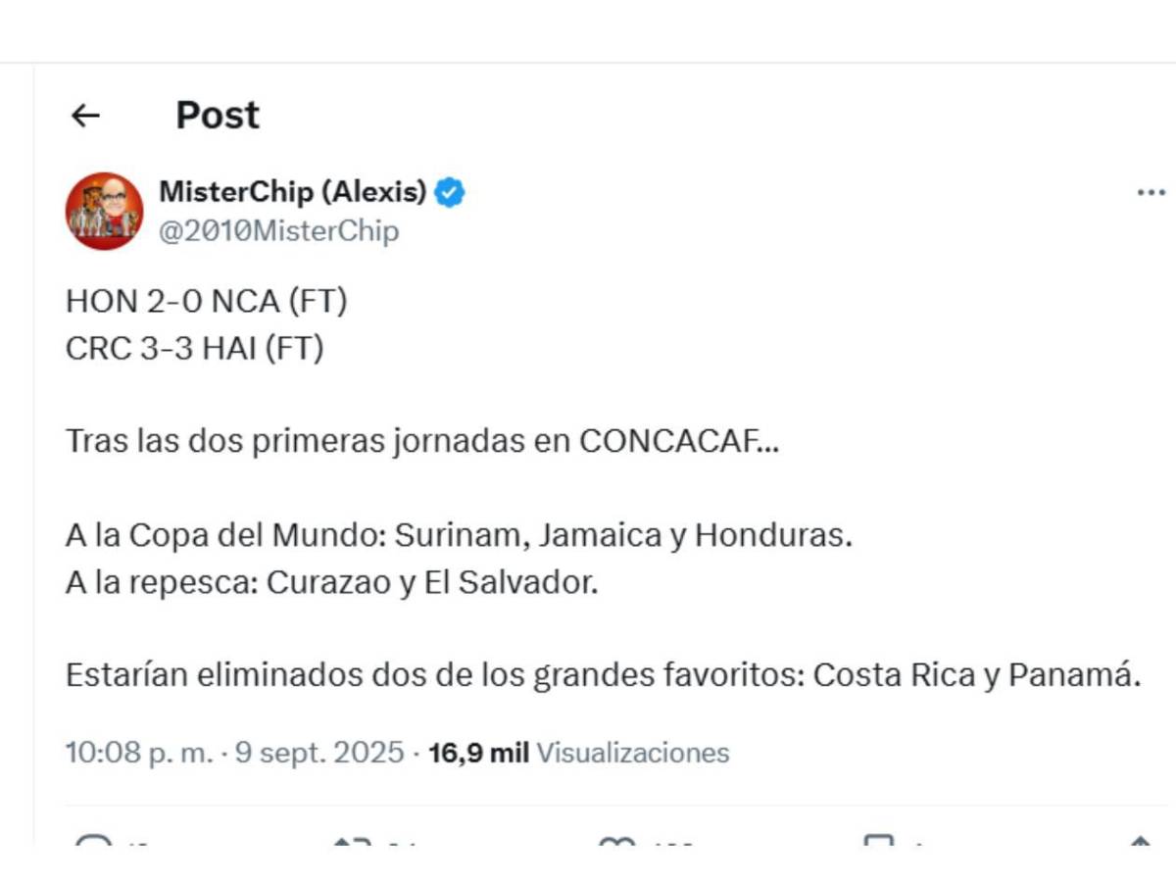Open post options with the ellipsis icon
This screenshot has width=1176, height=882.
[x=1153, y=192]
